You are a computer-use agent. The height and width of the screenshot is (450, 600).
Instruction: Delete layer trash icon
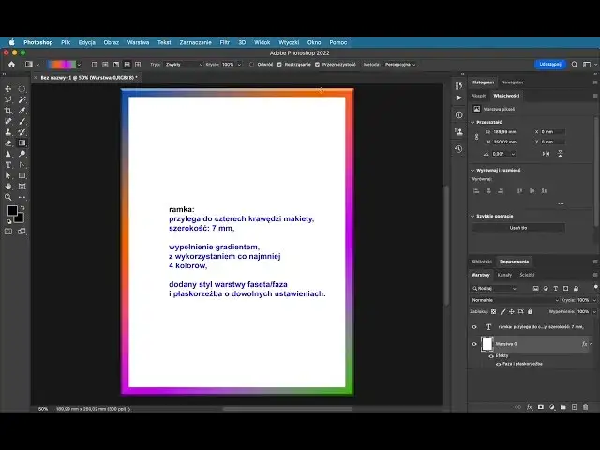(x=585, y=407)
